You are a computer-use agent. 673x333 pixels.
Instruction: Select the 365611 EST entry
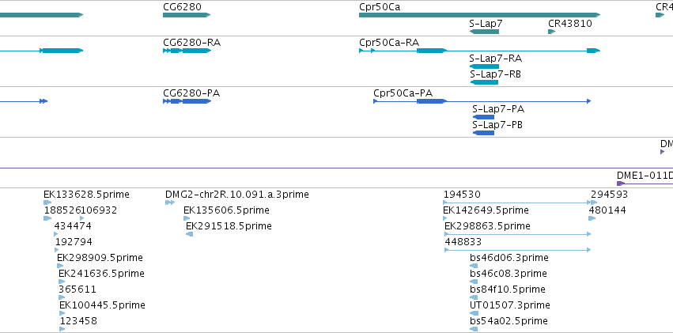(62, 297)
